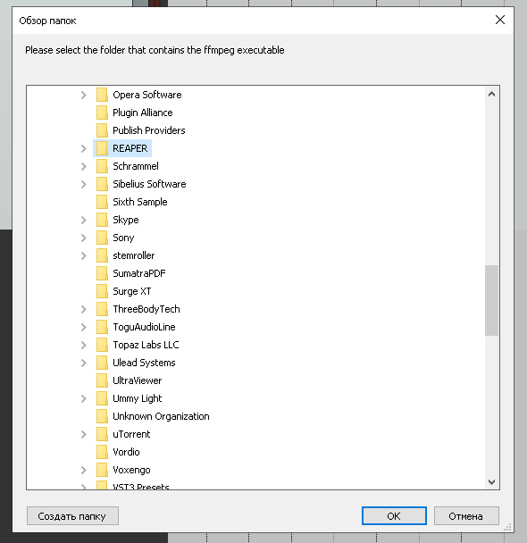This screenshot has width=527, height=543.
Task: Click the Topaz Labs LLC folder icon
Action: 102,345
